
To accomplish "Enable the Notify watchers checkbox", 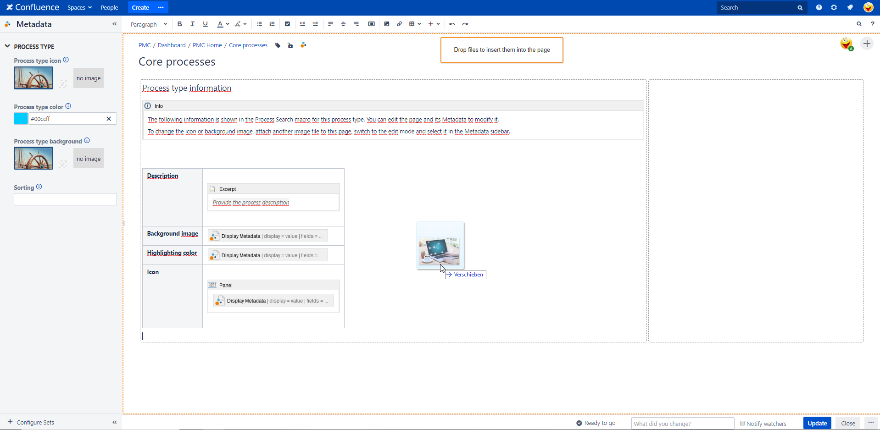I will coord(742,423).
